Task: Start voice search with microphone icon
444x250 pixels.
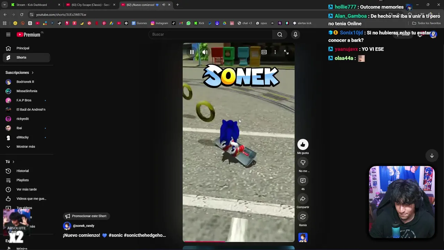Action: coord(296,34)
